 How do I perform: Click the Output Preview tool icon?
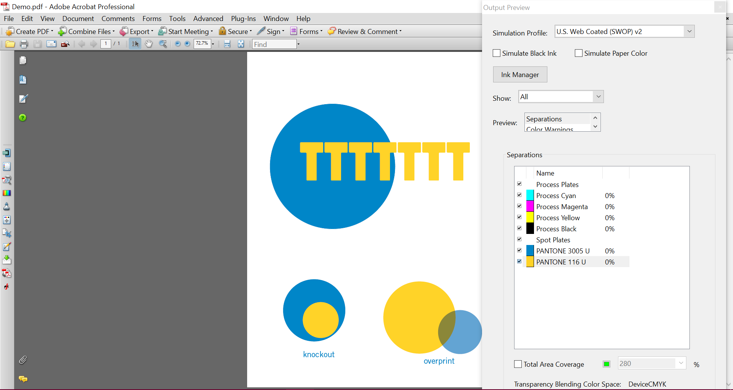point(6,167)
